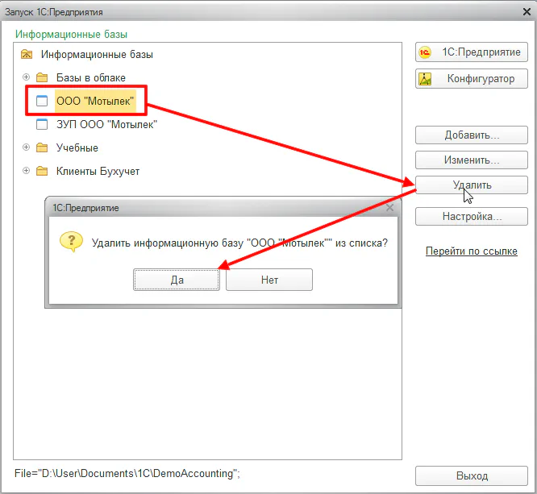The width and height of the screenshot is (537, 494).
Task: Click the Информационные базы root folder icon
Action: (x=27, y=55)
